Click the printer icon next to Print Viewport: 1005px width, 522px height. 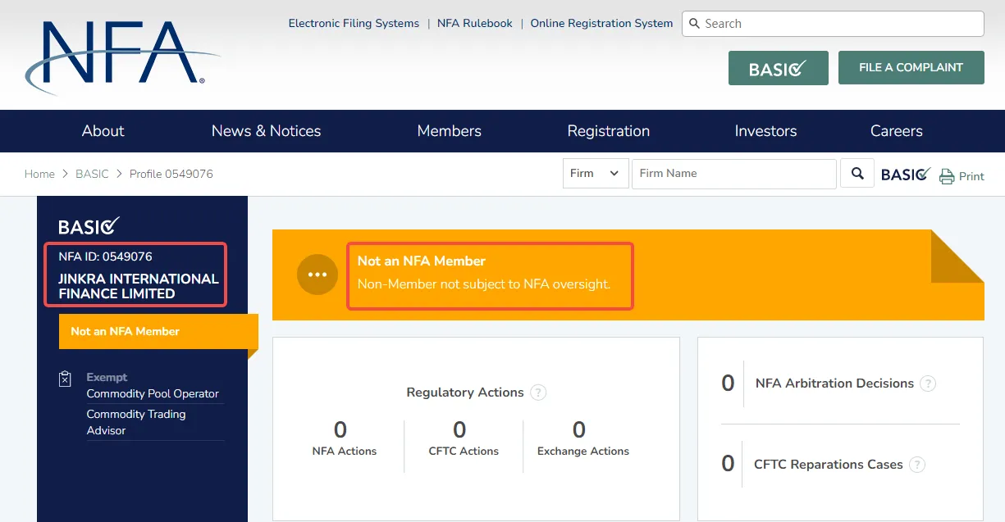point(947,176)
